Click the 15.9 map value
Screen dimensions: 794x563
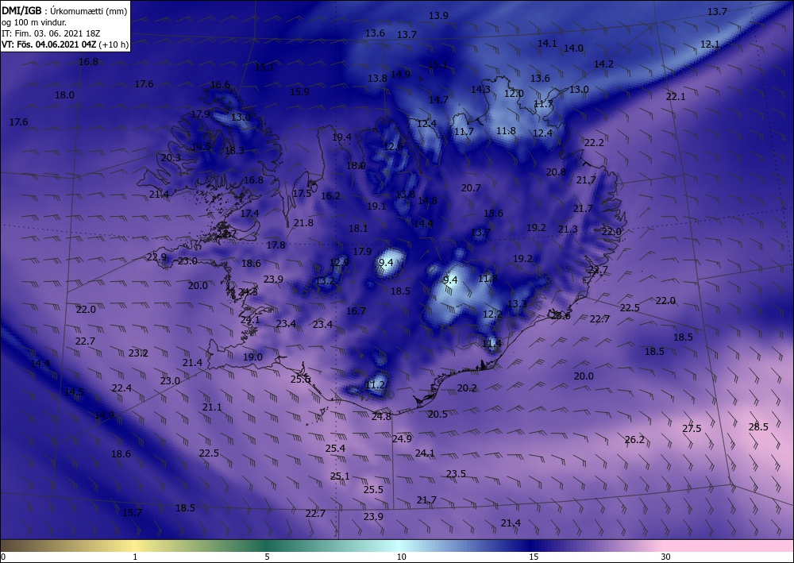(299, 91)
